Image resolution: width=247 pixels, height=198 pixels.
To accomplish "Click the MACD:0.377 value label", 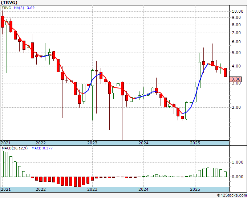I will (x=42, y=148).
